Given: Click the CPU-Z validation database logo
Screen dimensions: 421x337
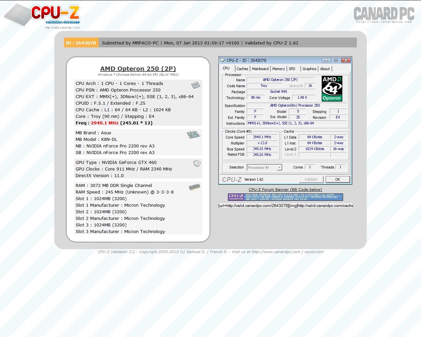Looking at the screenshot, I should 42,15.
